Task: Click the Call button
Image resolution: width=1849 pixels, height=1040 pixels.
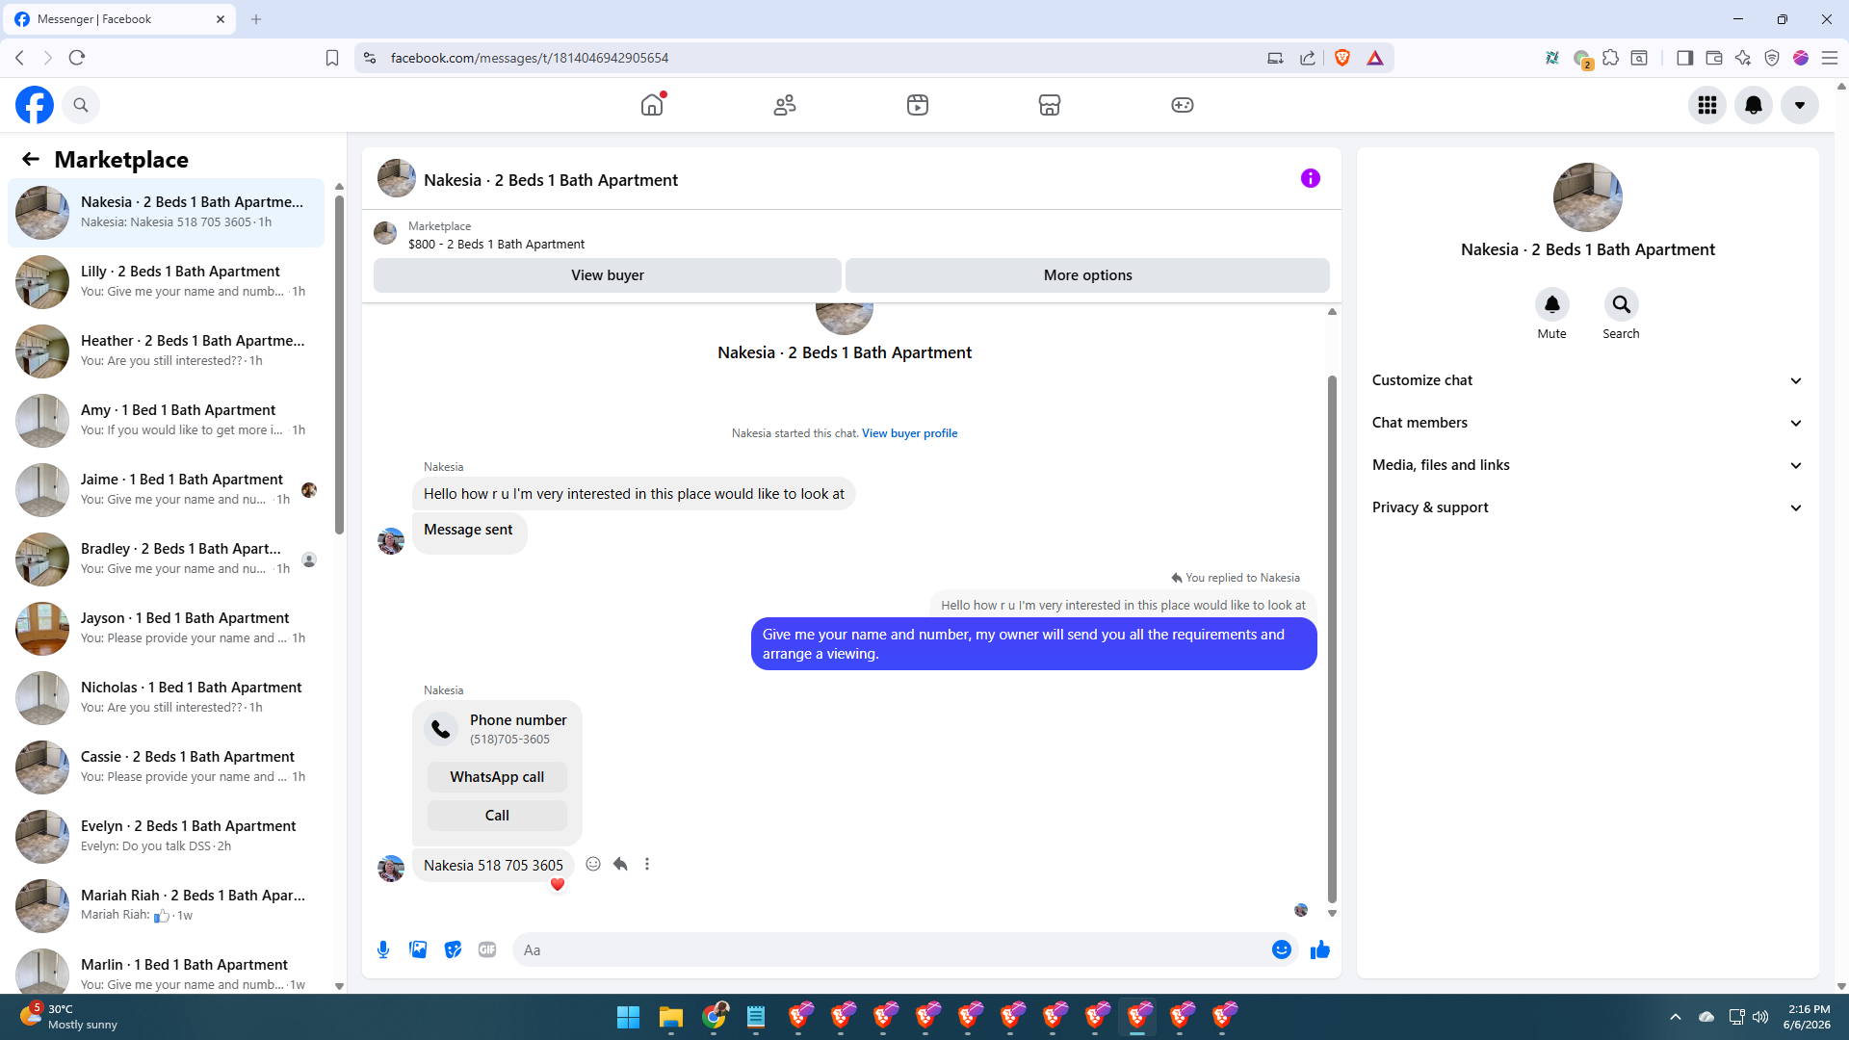Action: [x=497, y=816]
